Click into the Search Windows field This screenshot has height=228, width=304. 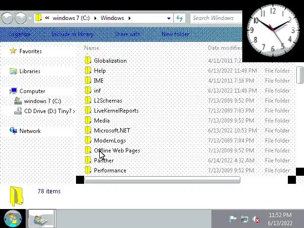pos(216,18)
